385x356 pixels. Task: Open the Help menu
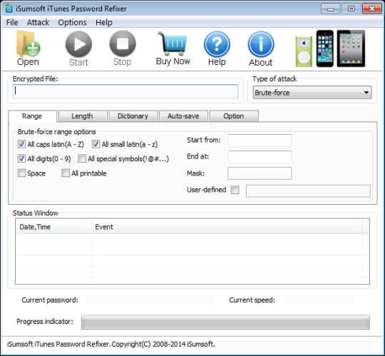104,22
